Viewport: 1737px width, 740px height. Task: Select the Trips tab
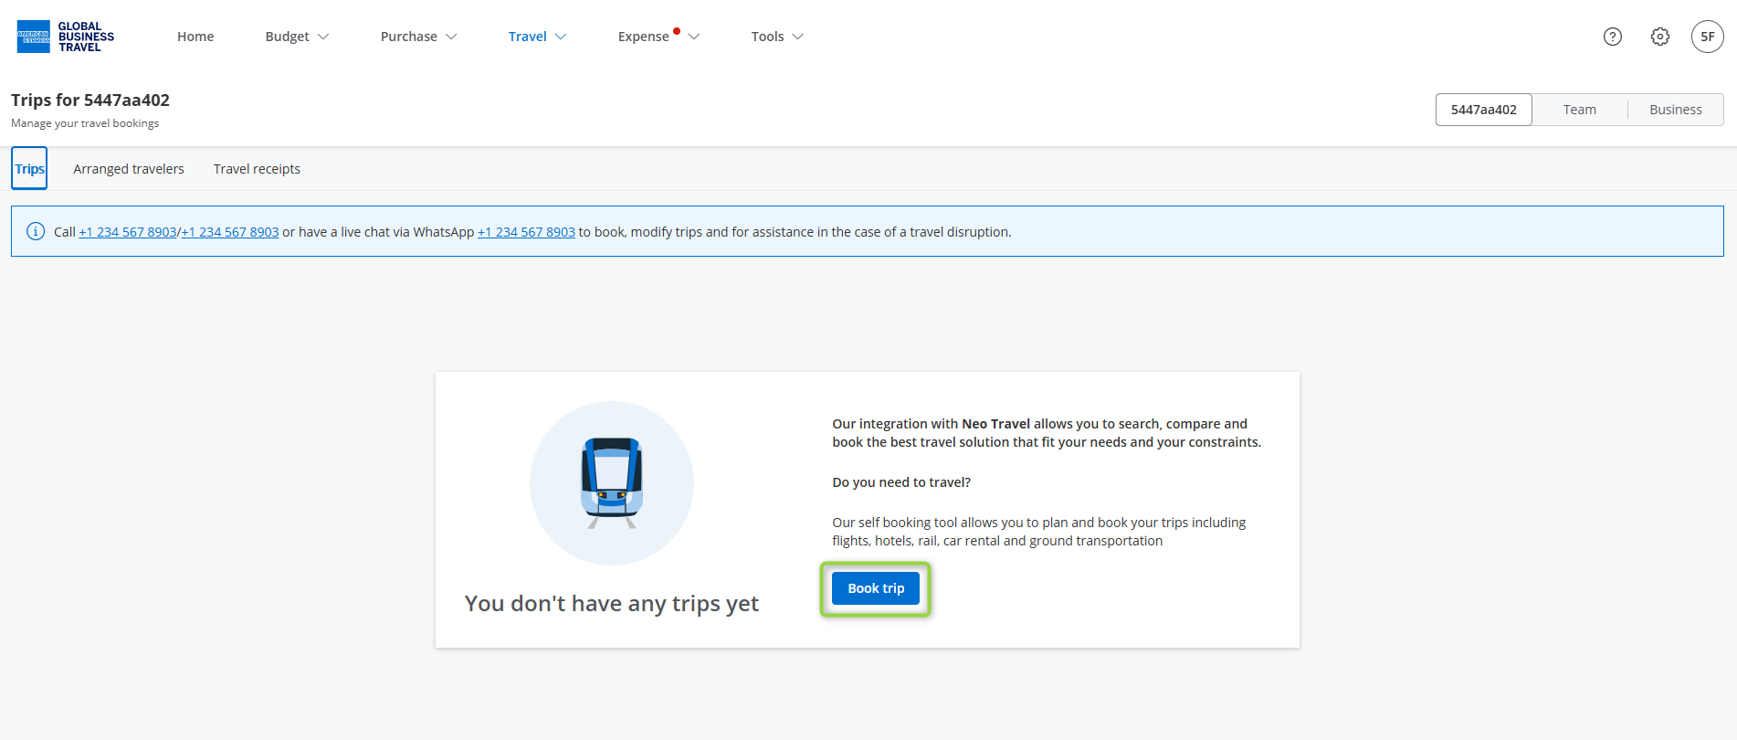pos(29,169)
